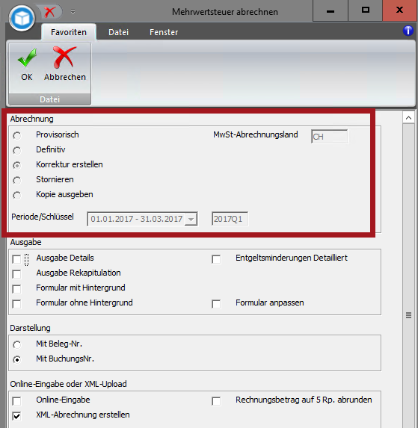
Task: Open the Datei ribbon tab
Action: point(118,32)
